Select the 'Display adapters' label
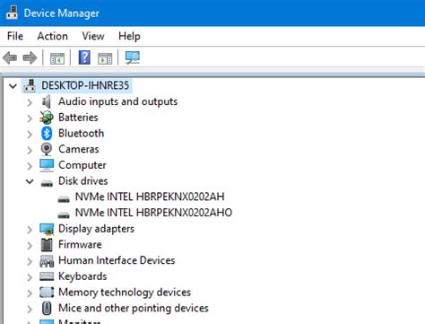Viewport: 425px width, 324px height. click(96, 229)
